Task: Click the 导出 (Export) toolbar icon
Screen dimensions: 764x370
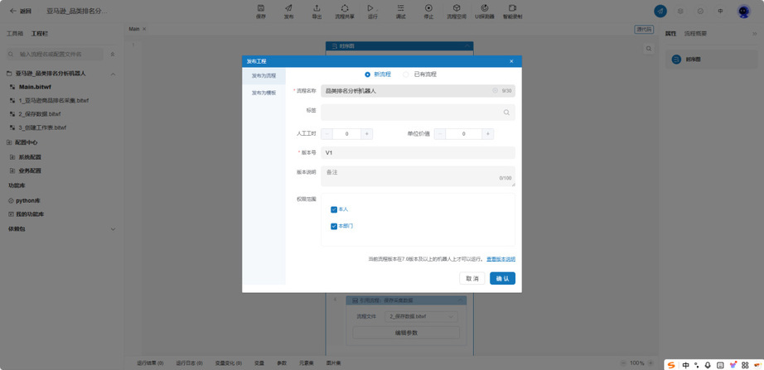Action: pyautogui.click(x=317, y=8)
